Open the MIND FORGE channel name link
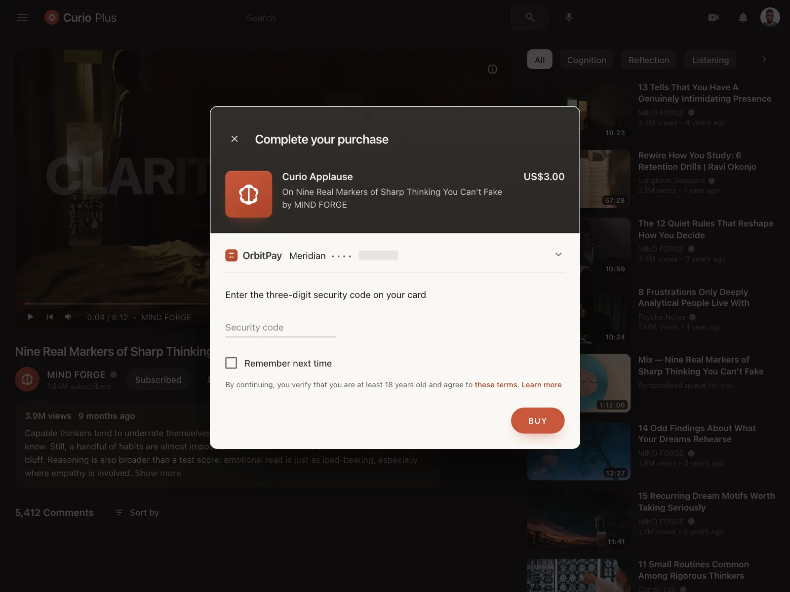The width and height of the screenshot is (790, 592). (76, 374)
